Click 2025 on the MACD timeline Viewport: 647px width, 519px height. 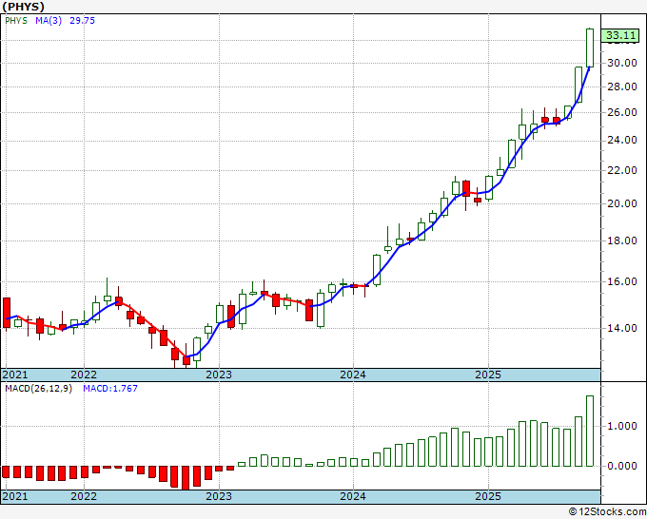click(488, 496)
